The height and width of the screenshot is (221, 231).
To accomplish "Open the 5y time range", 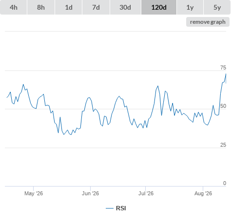I will 217,7.
